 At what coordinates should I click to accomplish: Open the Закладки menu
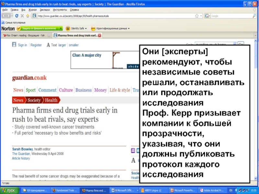(36, 10)
